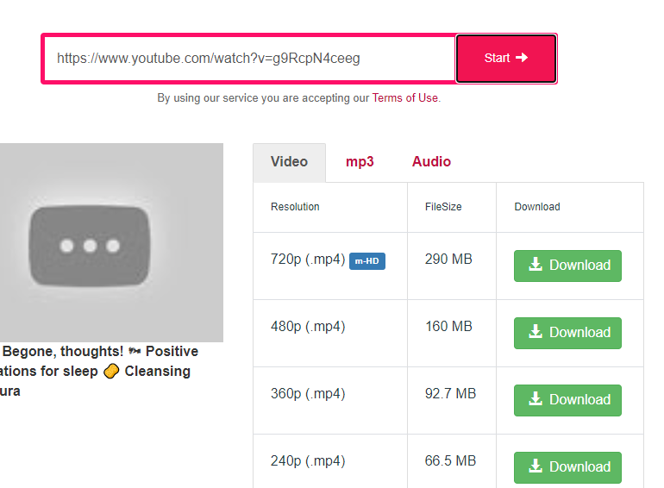This screenshot has height=488, width=664.
Task: Switch to the mp3 tab
Action: [x=360, y=162]
